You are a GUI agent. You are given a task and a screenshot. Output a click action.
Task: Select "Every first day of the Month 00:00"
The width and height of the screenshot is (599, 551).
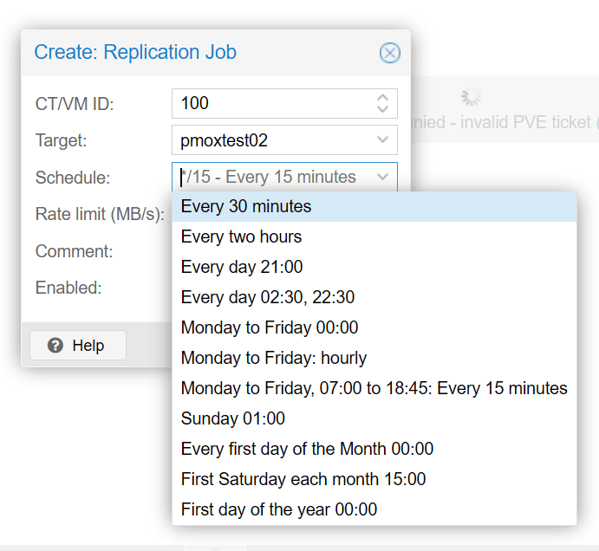[x=307, y=449]
